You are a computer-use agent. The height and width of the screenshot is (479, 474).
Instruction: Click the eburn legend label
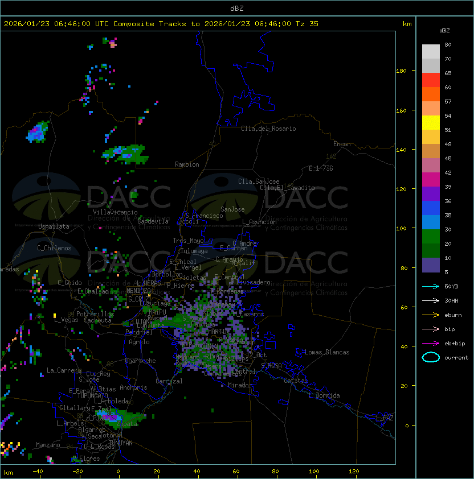453,315
